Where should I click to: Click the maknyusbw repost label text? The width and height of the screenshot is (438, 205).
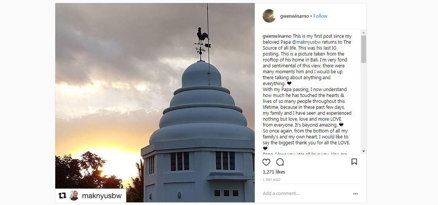click(x=102, y=196)
